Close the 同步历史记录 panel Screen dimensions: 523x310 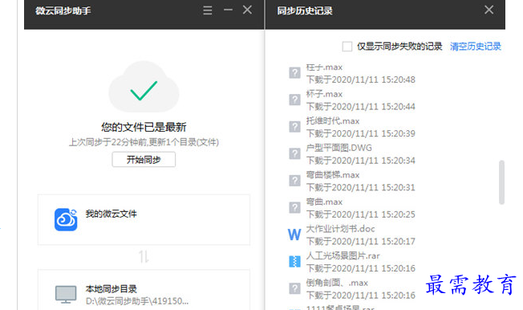click(x=489, y=10)
